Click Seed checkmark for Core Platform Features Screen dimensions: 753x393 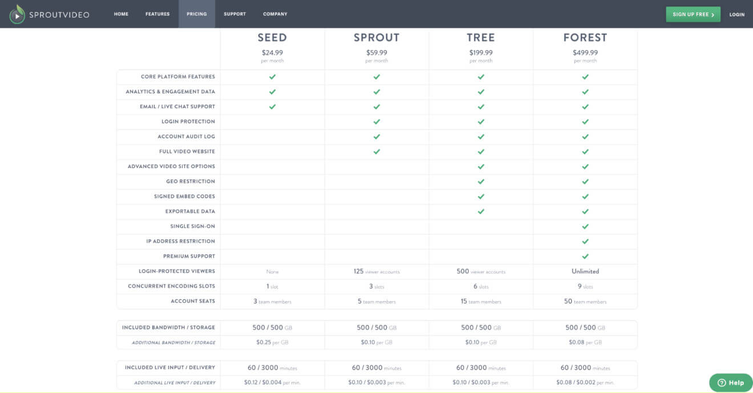[x=272, y=77]
